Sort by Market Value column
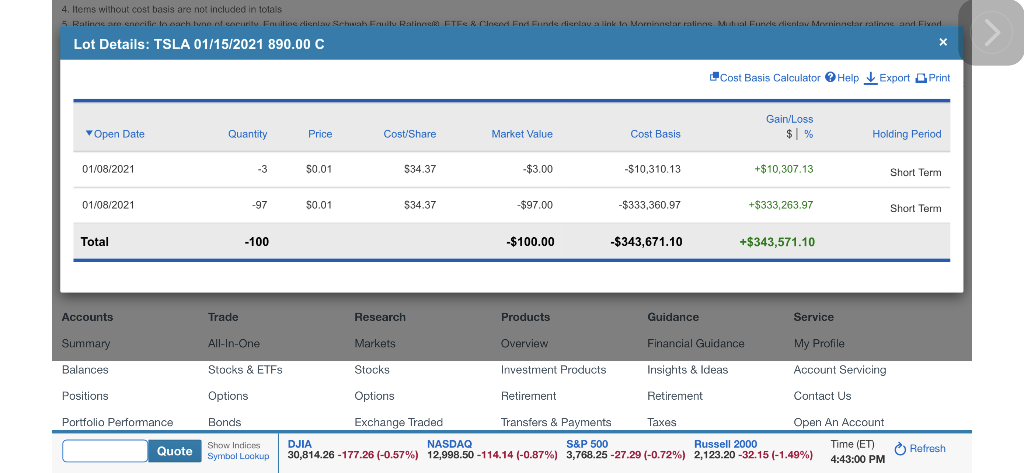1024x473 pixels. (x=522, y=134)
